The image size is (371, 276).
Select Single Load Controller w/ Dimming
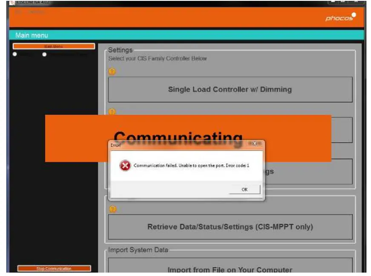click(230, 89)
